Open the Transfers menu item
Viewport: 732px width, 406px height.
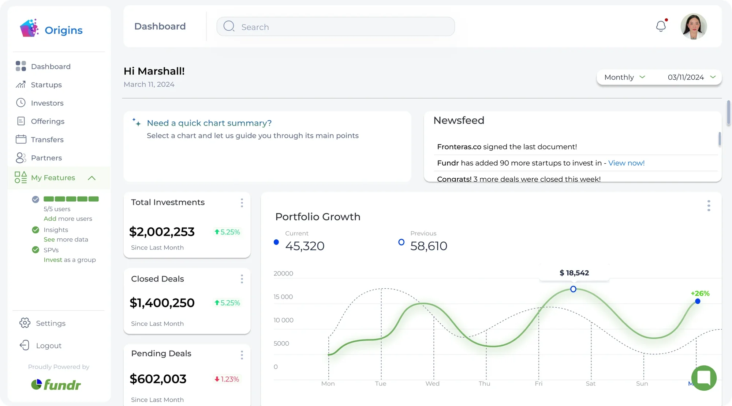(x=47, y=140)
